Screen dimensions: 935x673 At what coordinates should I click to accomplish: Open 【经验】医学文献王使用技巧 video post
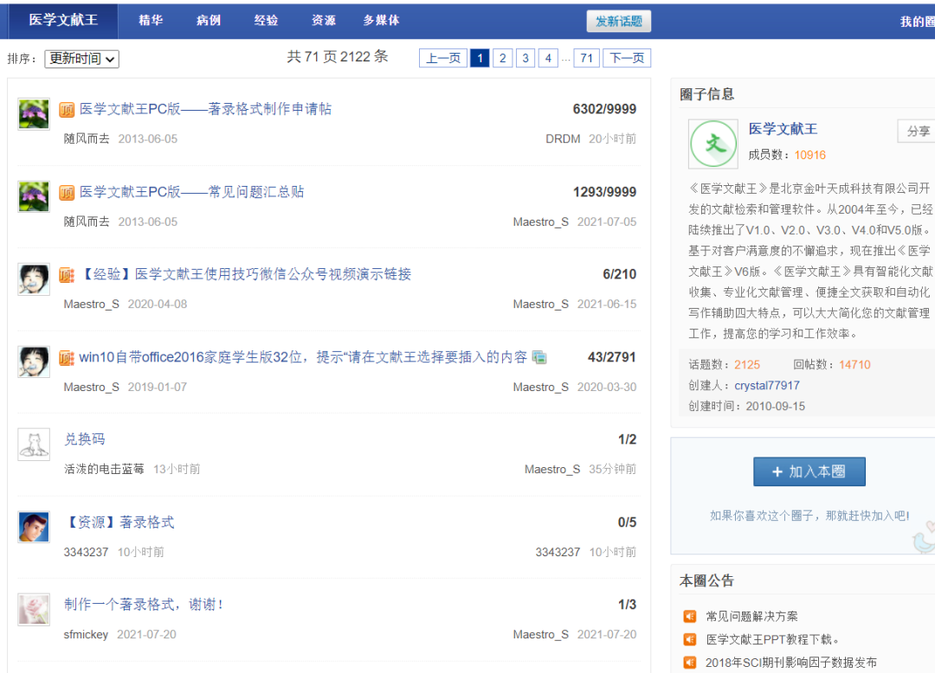[245, 274]
